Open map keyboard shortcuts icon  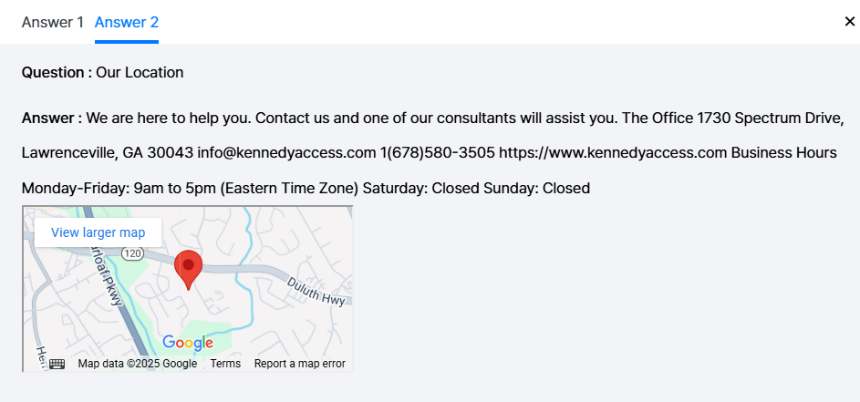[57, 364]
